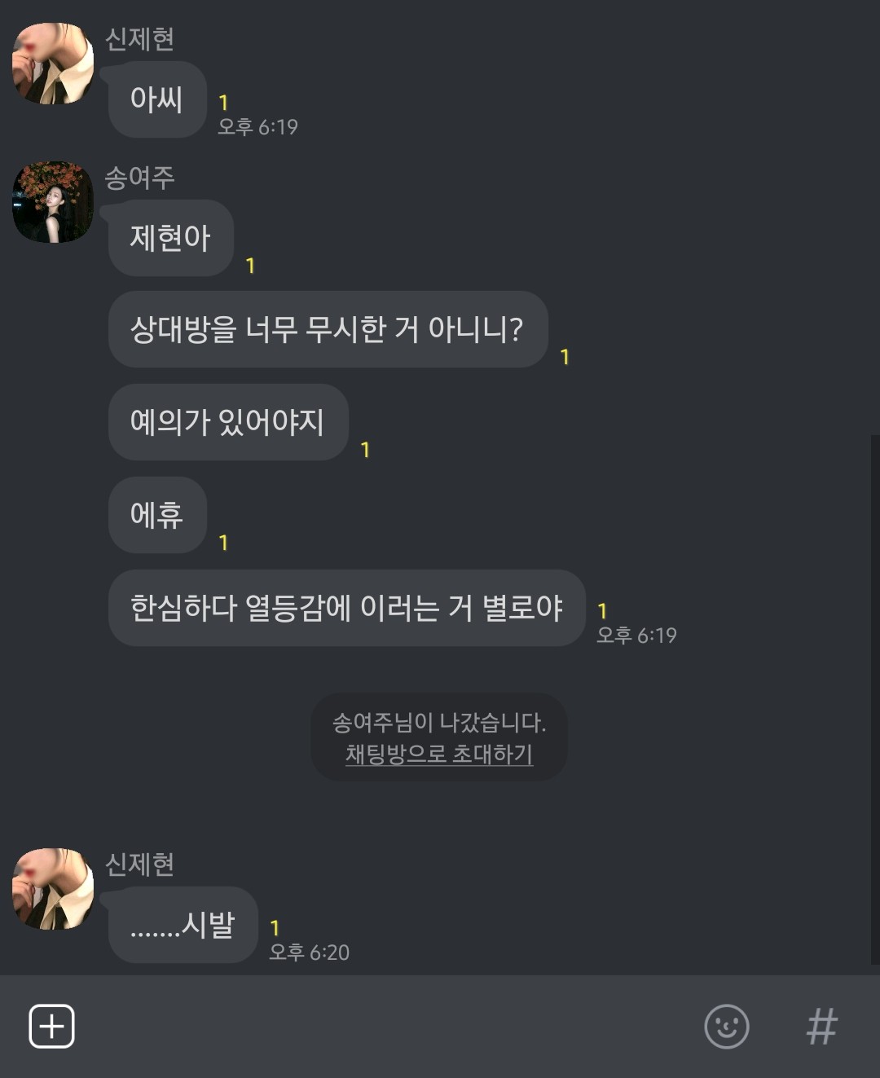Click the unread count beside 아씨
The width and height of the screenshot is (880, 1078).
tap(223, 103)
